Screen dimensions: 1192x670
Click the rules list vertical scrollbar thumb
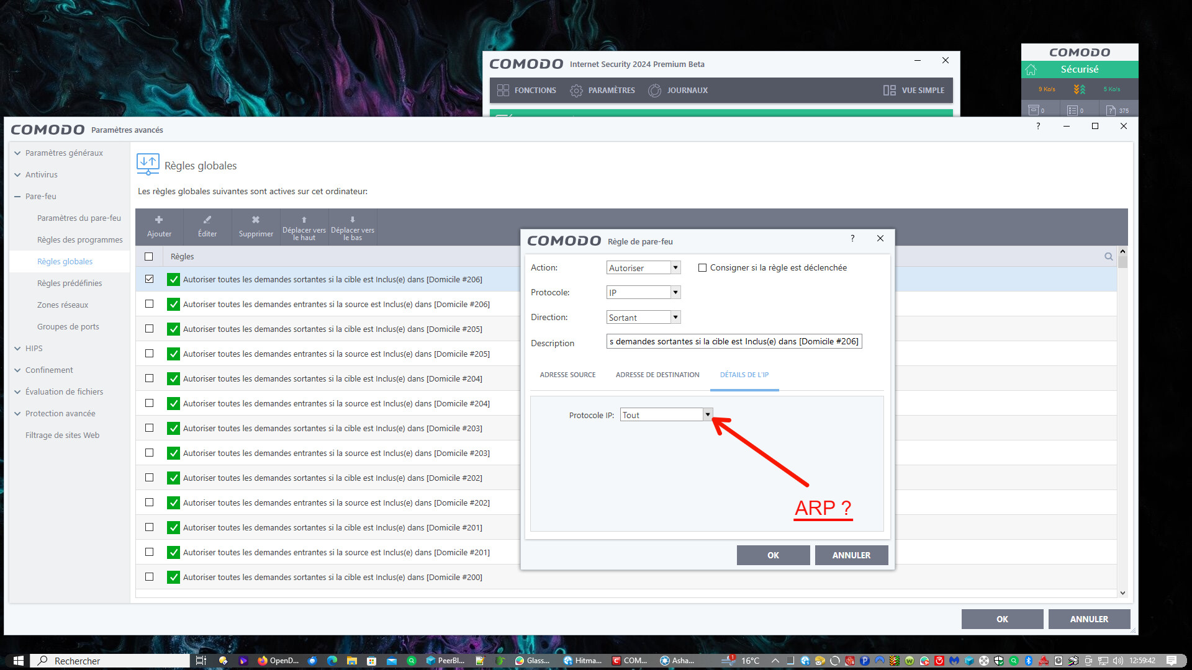click(x=1122, y=261)
